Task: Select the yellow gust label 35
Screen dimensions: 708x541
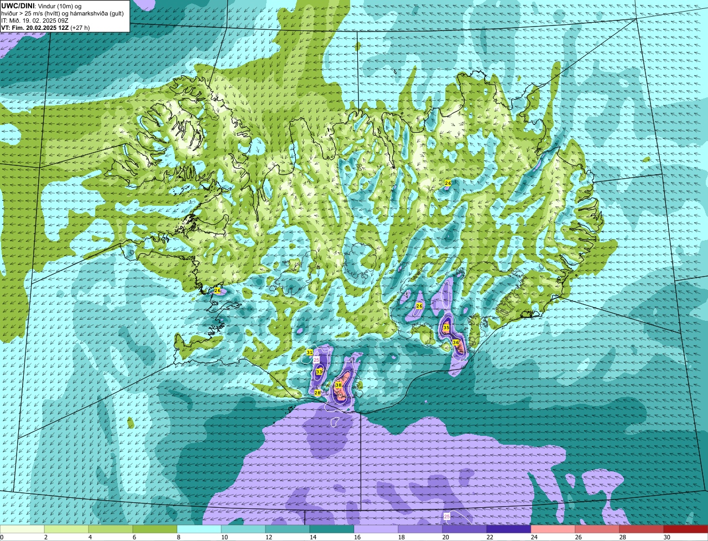Action: (x=446, y=328)
